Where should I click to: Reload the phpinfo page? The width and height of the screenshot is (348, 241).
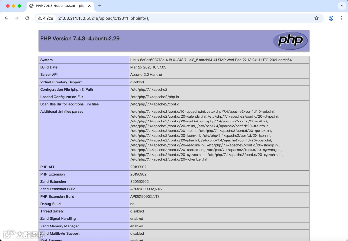(27, 18)
